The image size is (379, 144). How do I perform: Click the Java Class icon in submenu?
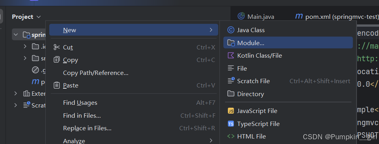click(x=231, y=30)
